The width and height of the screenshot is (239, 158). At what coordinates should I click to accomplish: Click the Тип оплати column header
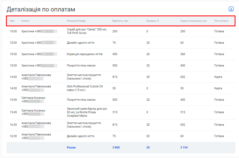pyautogui.click(x=221, y=21)
